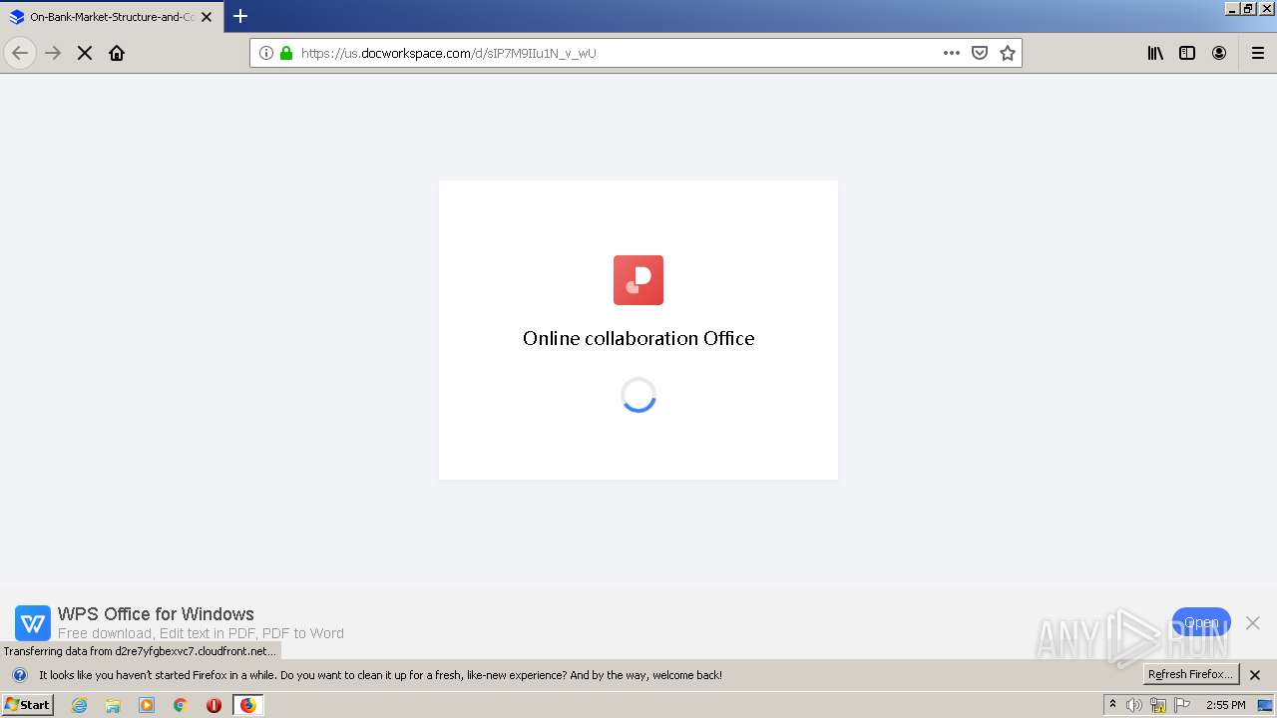Click the red document logo icon
Screen dimensions: 1277x718
pyautogui.click(x=638, y=280)
